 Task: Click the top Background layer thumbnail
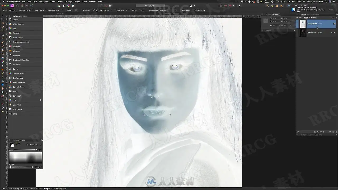click(302, 24)
